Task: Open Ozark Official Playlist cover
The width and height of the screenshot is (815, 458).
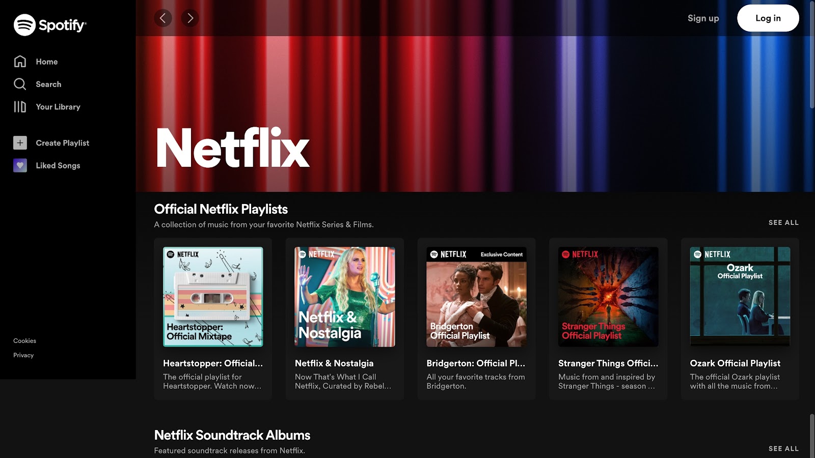Action: 740,297
